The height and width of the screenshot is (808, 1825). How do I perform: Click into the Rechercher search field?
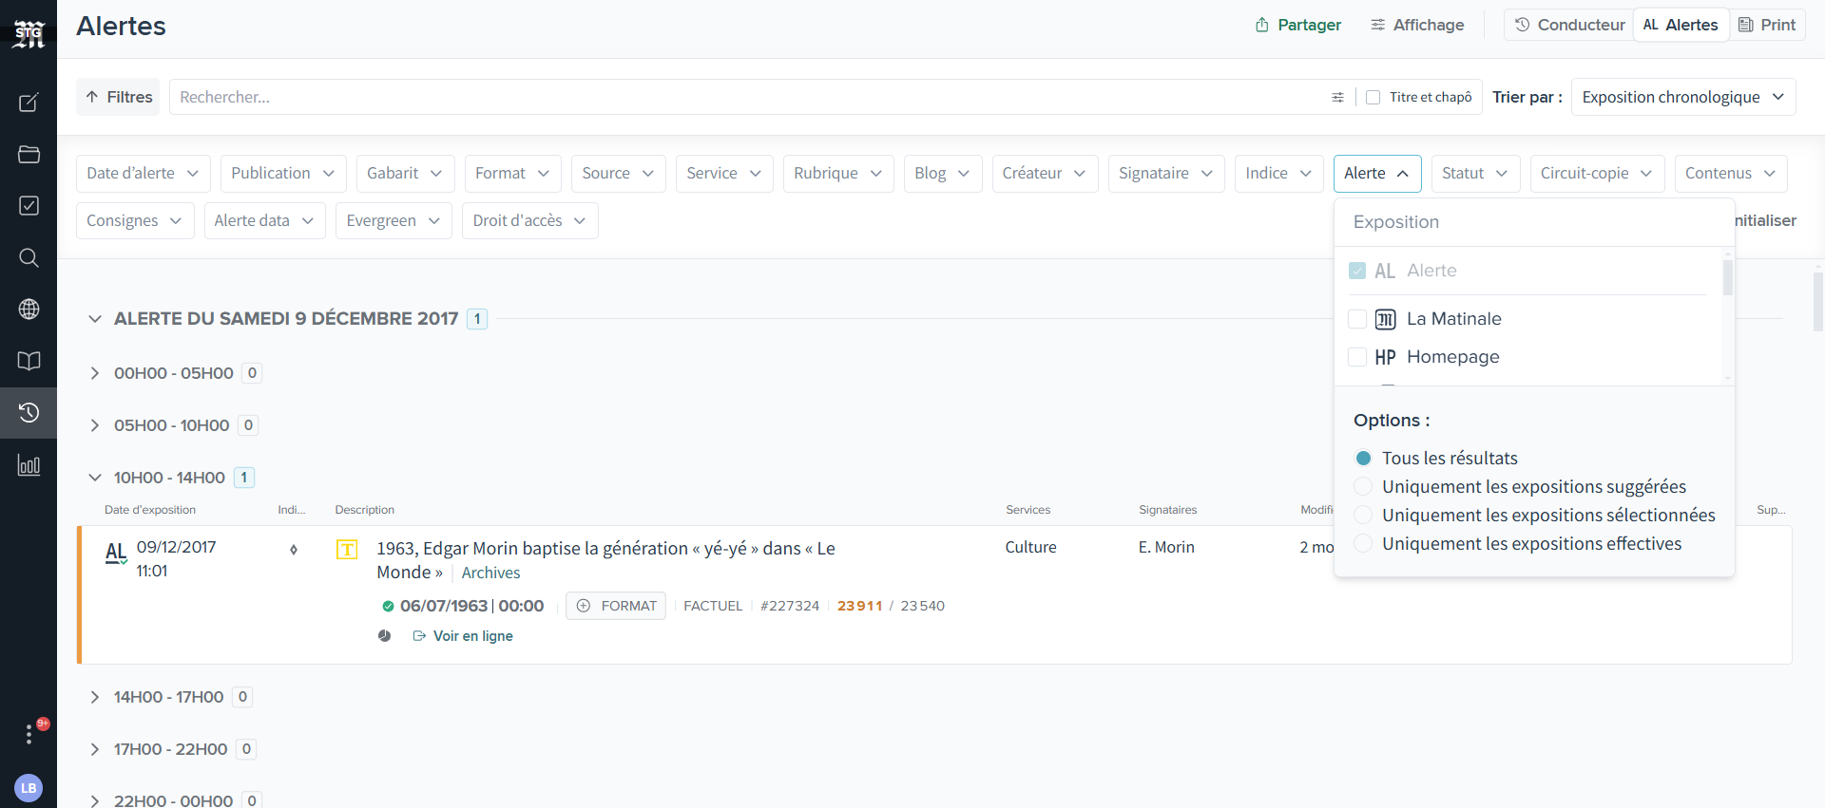[x=741, y=97]
